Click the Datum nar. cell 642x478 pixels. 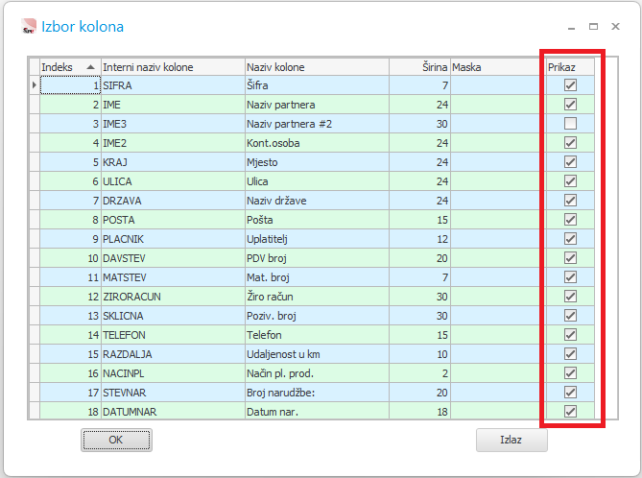point(317,411)
